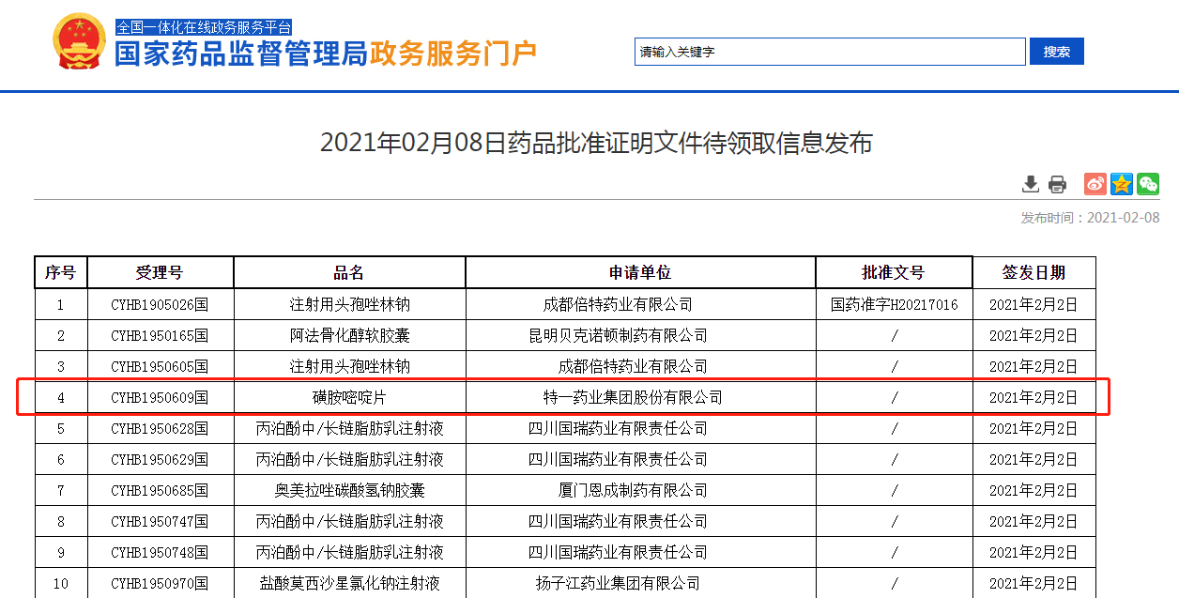Share via the QZone star icon
Viewport: 1179px width, 598px height.
coord(1122,184)
